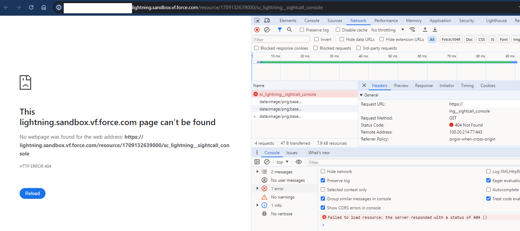Toggle the device toolbar icon in DevTools
Screen dimensions: 520x231
click(267, 21)
